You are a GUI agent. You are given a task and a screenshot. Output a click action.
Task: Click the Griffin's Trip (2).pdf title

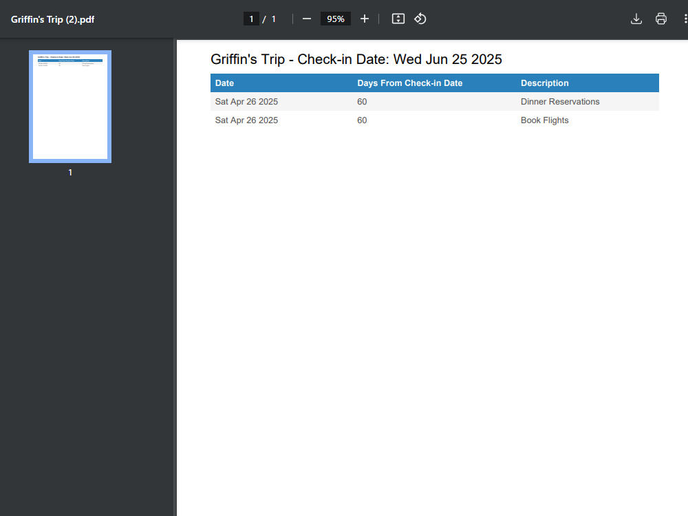pyautogui.click(x=53, y=19)
